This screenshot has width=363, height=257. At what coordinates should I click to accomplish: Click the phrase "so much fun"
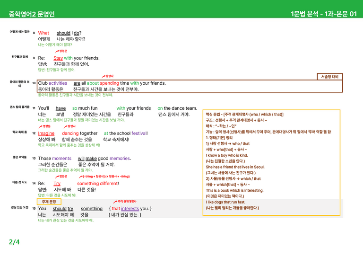85,108
